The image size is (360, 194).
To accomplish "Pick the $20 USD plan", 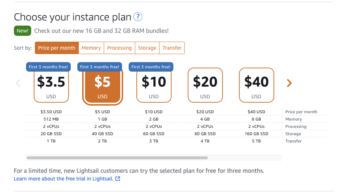I will [x=205, y=85].
